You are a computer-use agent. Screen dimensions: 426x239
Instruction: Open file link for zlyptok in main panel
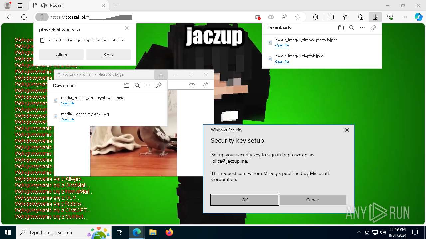[282, 62]
